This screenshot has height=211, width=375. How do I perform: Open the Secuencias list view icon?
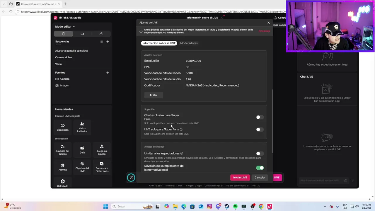click(101, 42)
